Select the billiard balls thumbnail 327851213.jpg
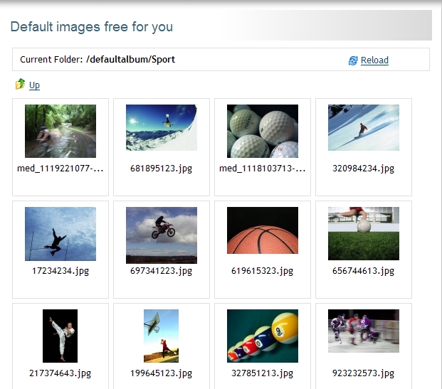Viewport: 442px width, 389px height. [x=263, y=336]
